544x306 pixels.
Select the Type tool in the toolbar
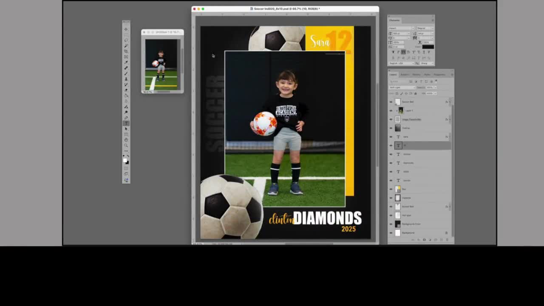pos(126,123)
